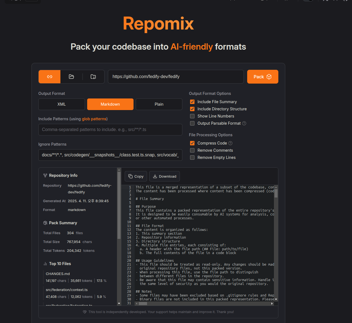Screen dimensions: 352x323
Task: Uncheck Include File Summary
Action: point(192,102)
